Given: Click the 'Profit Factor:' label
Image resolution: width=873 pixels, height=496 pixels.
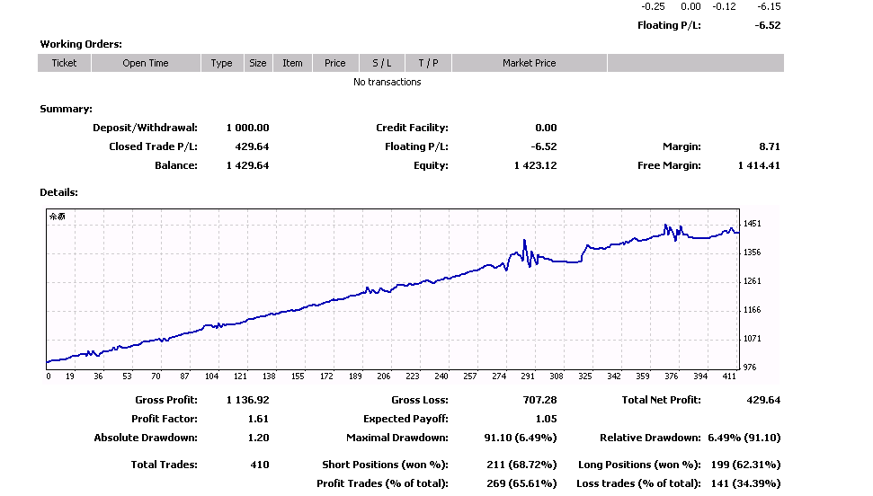Looking at the screenshot, I should [x=165, y=419].
